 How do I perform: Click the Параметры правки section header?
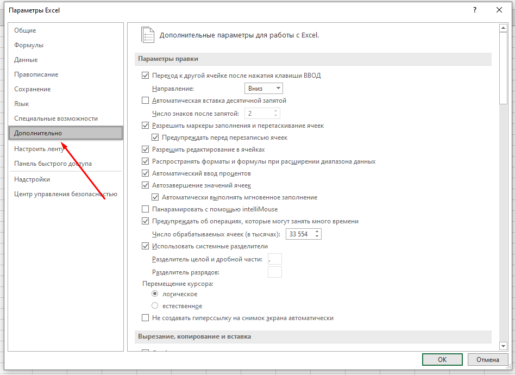[x=313, y=59]
